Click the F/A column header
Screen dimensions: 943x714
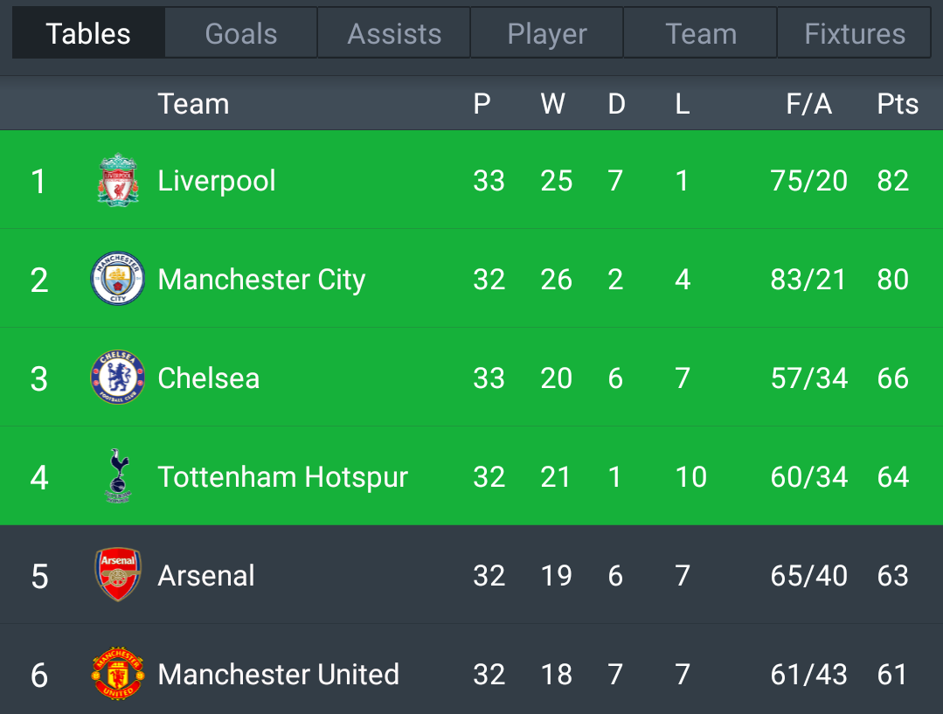pyautogui.click(x=809, y=104)
